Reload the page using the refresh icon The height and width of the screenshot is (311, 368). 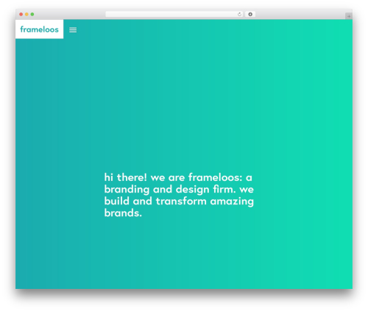pos(239,14)
